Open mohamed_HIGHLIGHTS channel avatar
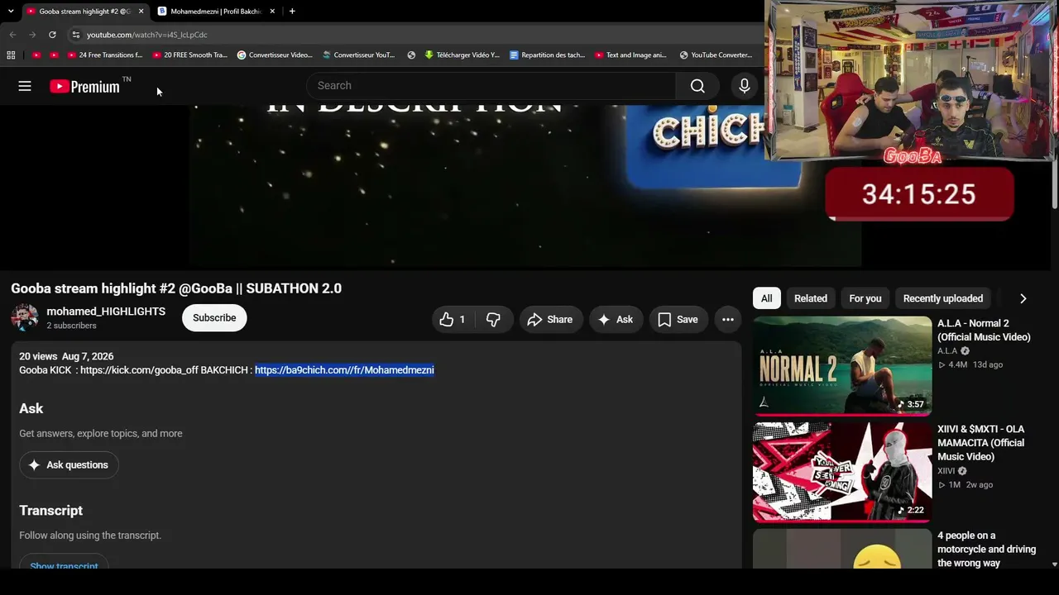The image size is (1059, 595). pos(25,318)
